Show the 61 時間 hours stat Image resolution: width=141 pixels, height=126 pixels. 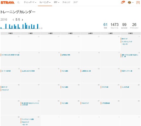tap(105, 26)
